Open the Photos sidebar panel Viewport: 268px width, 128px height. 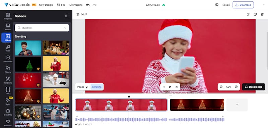8,27
